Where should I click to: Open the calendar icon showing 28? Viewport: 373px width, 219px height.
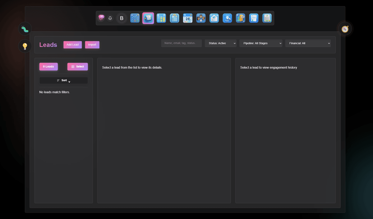[x=187, y=18]
